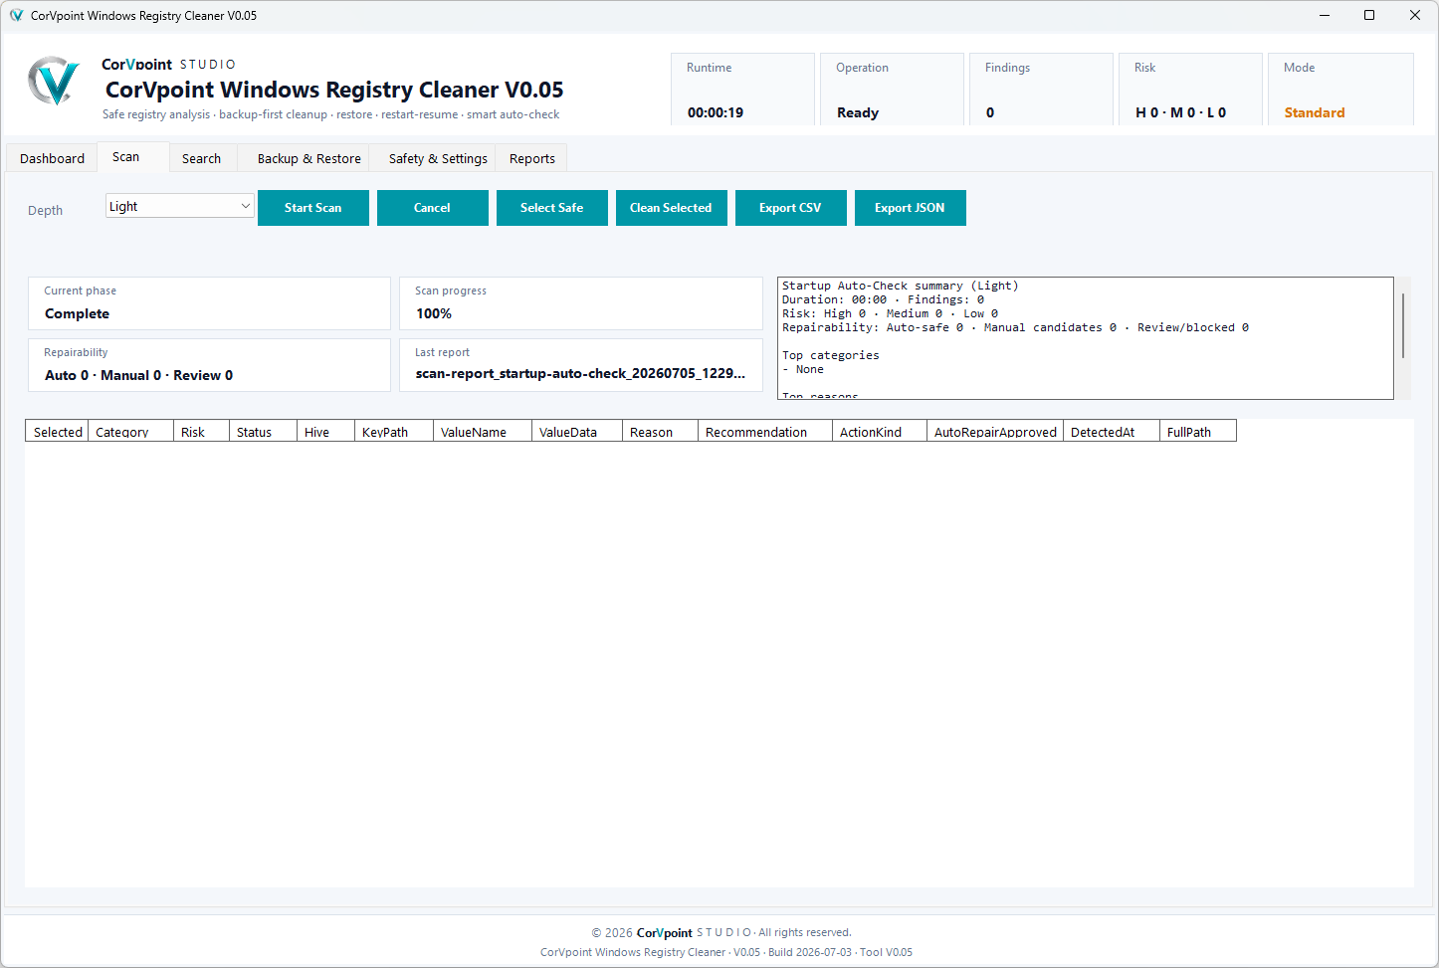Sort by the Selected column header
The width and height of the screenshot is (1439, 968).
coord(57,431)
